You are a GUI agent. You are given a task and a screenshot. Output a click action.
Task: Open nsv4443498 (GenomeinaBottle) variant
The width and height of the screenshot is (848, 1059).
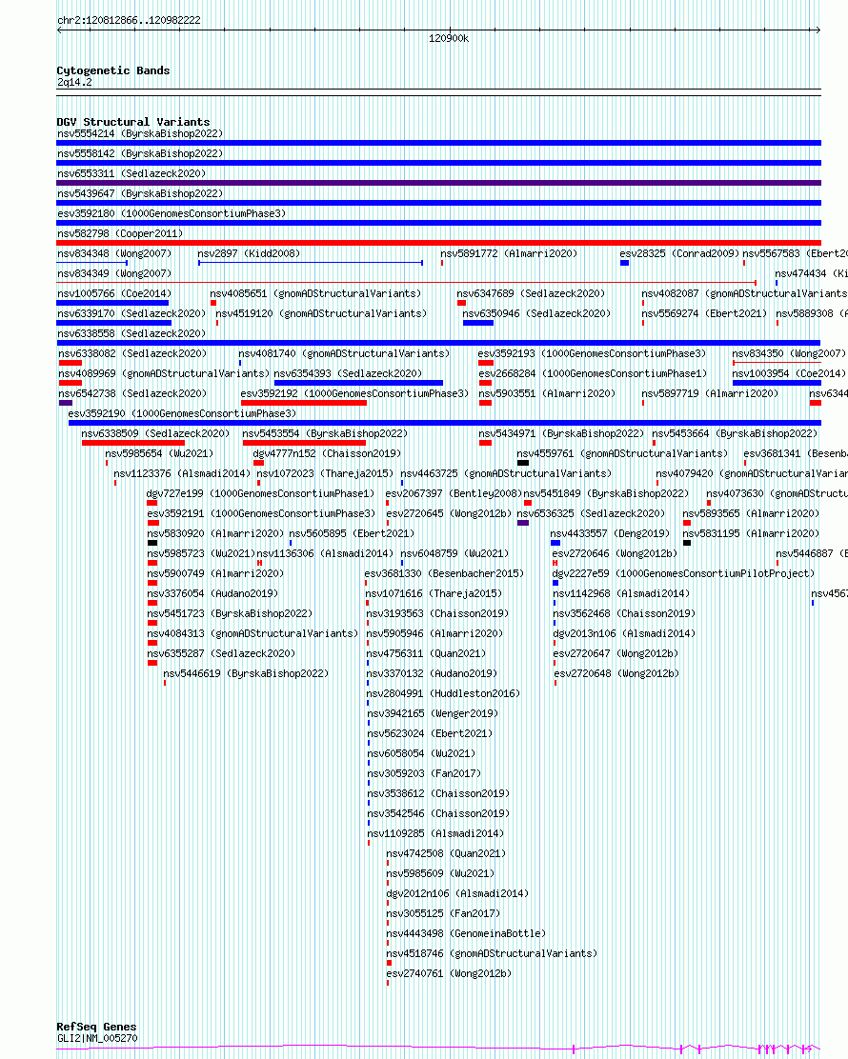(466, 933)
